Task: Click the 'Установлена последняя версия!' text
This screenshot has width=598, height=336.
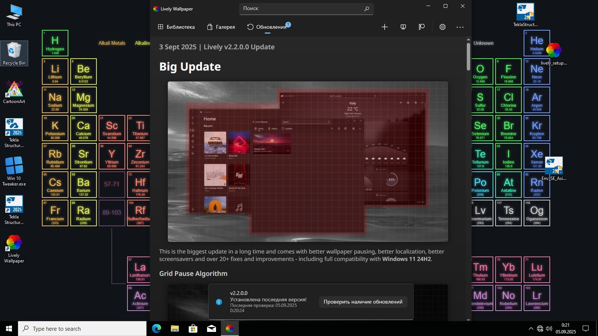Action: (x=268, y=299)
